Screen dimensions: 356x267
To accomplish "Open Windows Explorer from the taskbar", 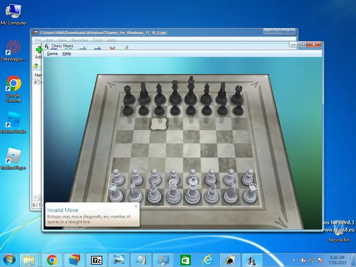I will tap(29, 260).
